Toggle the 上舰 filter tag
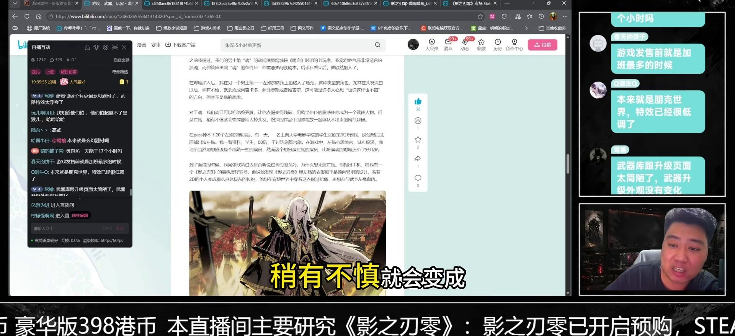The image size is (735, 336). point(50,72)
